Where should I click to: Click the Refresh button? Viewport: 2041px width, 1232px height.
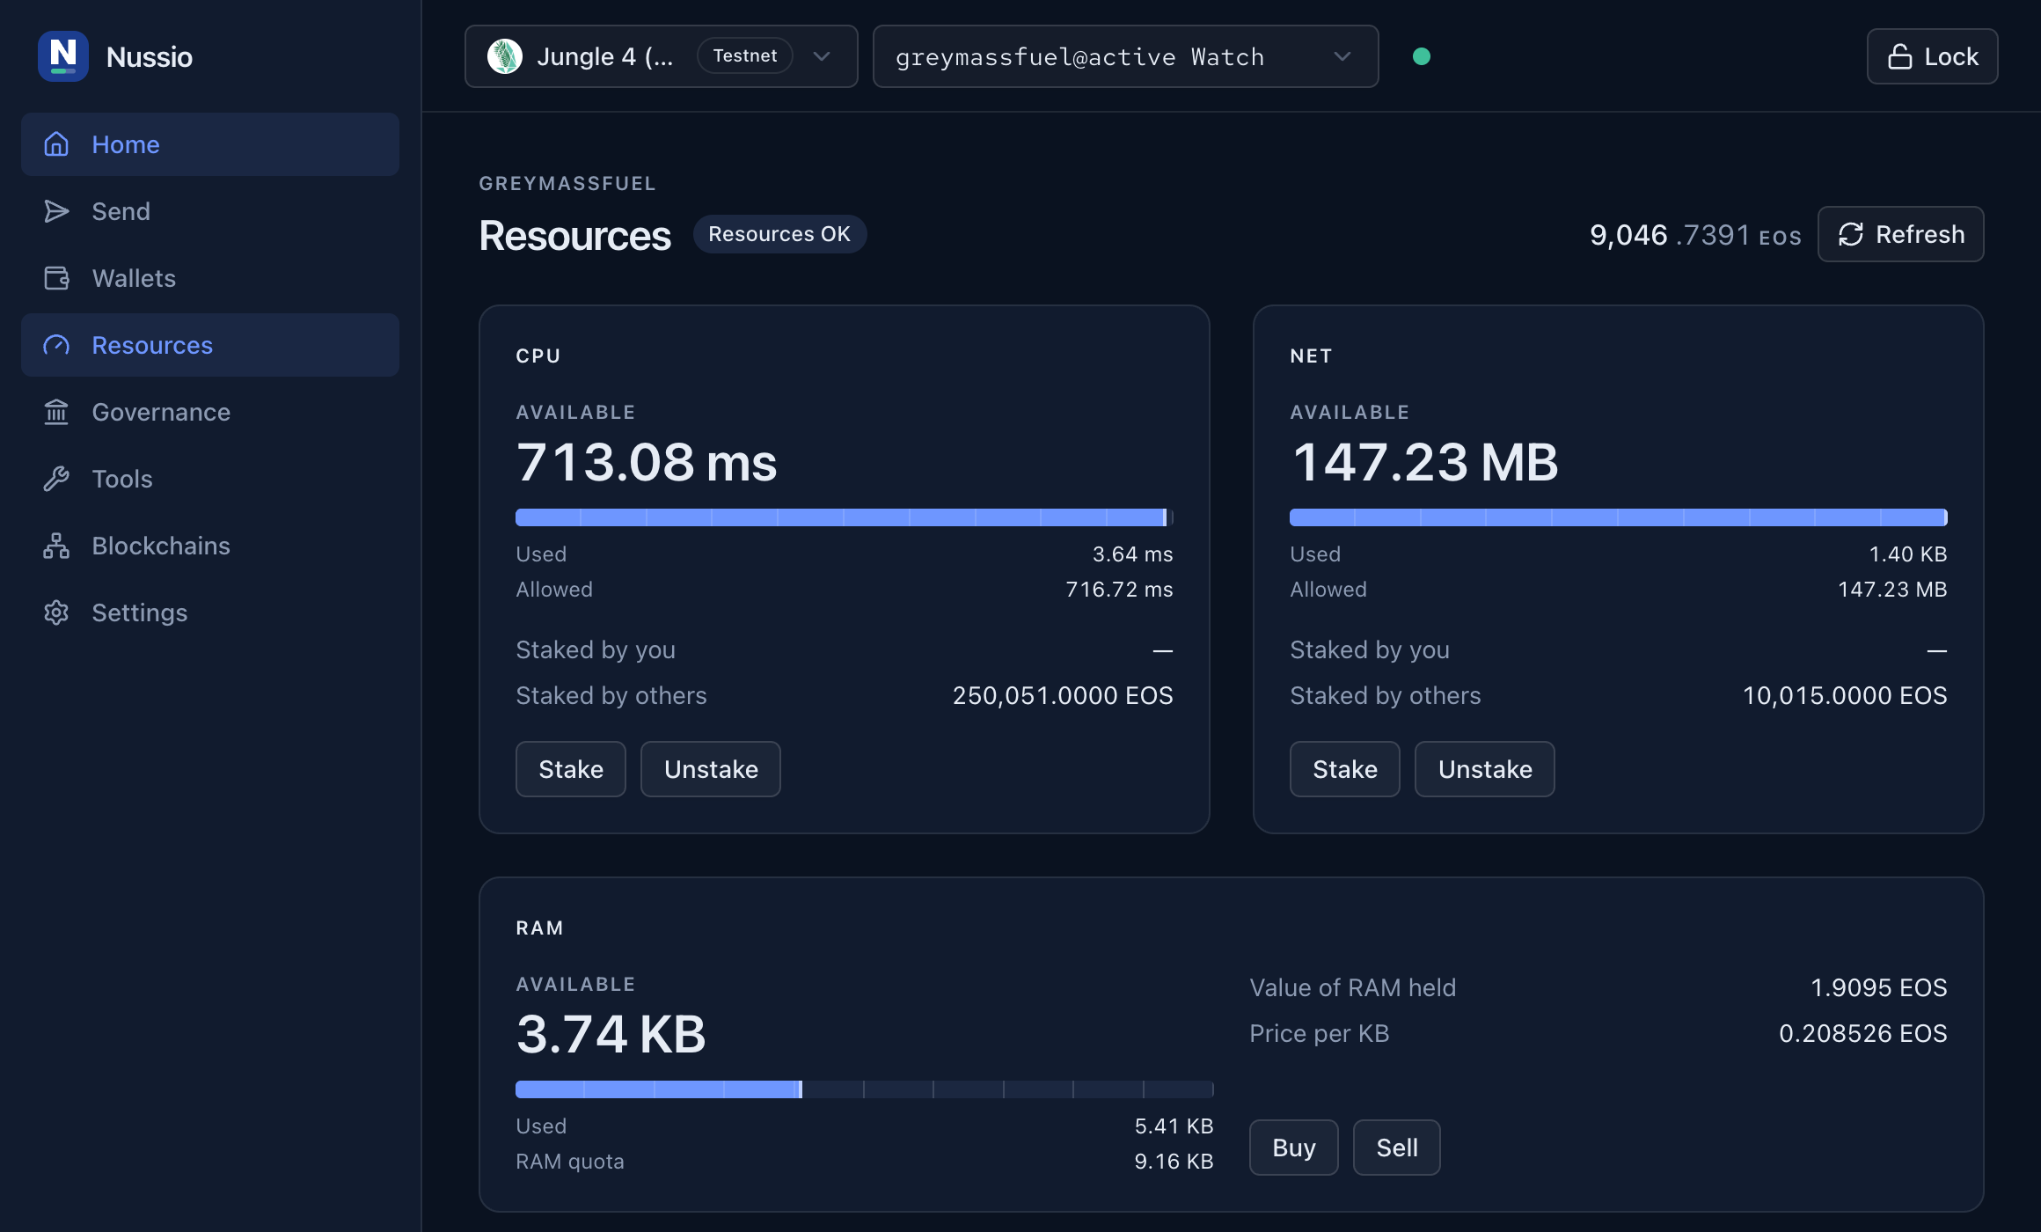(1900, 234)
